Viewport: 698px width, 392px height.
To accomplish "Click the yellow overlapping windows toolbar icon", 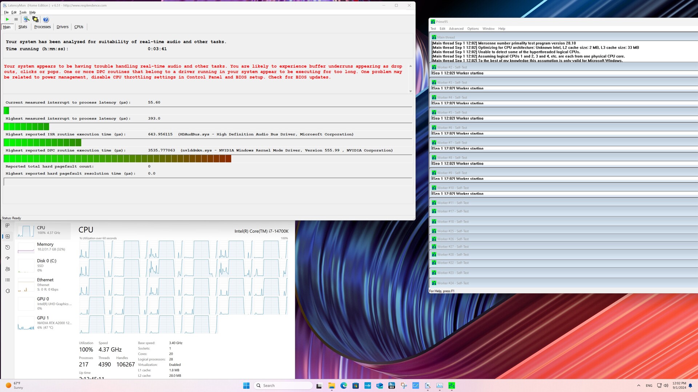I will (35, 19).
